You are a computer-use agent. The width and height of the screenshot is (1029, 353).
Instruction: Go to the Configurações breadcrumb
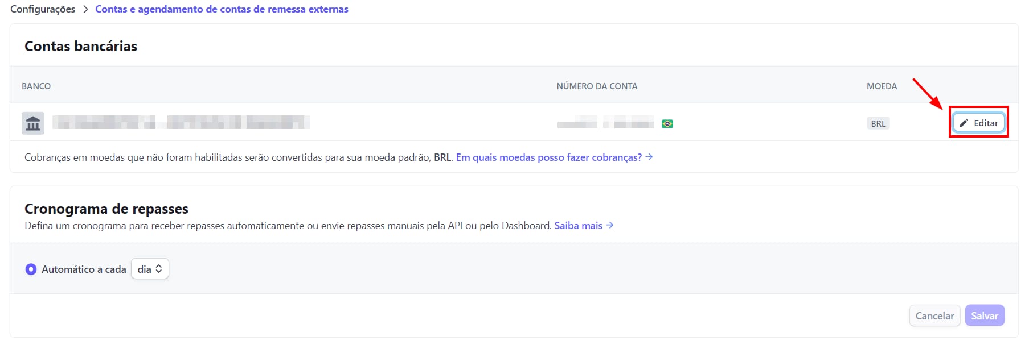tap(43, 9)
